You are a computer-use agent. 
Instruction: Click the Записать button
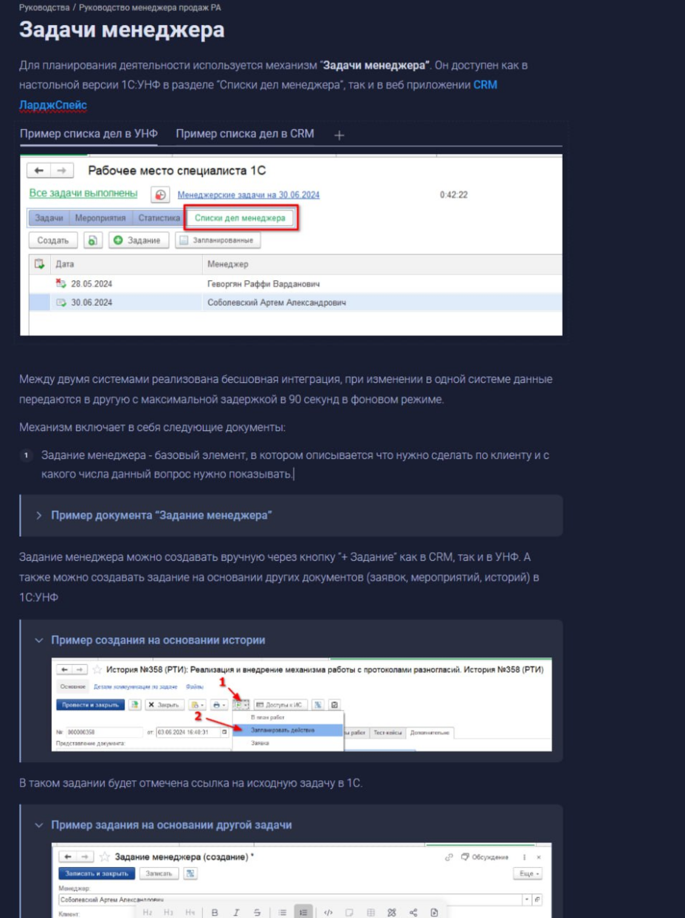159,873
